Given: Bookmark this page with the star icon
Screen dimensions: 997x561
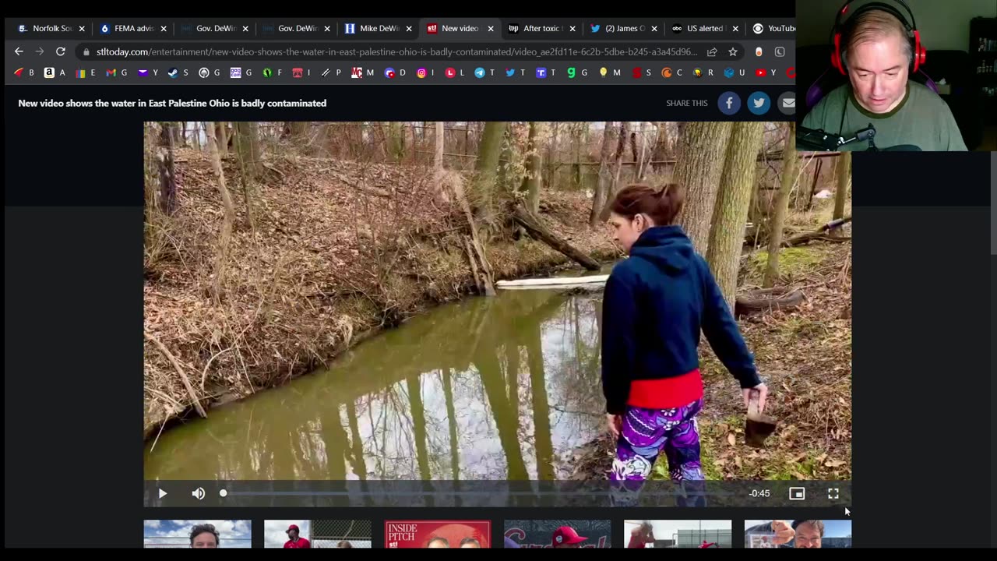Looking at the screenshot, I should tap(733, 51).
